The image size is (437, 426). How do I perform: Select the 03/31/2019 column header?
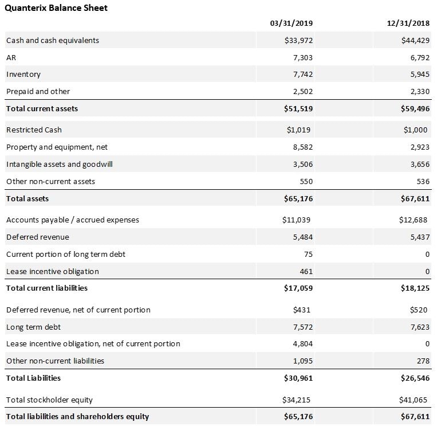pyautogui.click(x=291, y=23)
